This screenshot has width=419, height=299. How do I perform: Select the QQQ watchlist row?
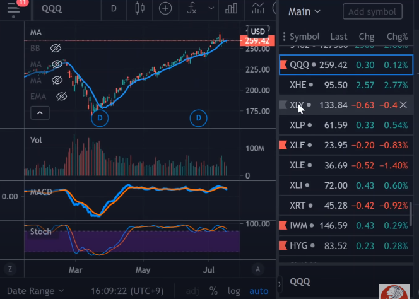[346, 65]
